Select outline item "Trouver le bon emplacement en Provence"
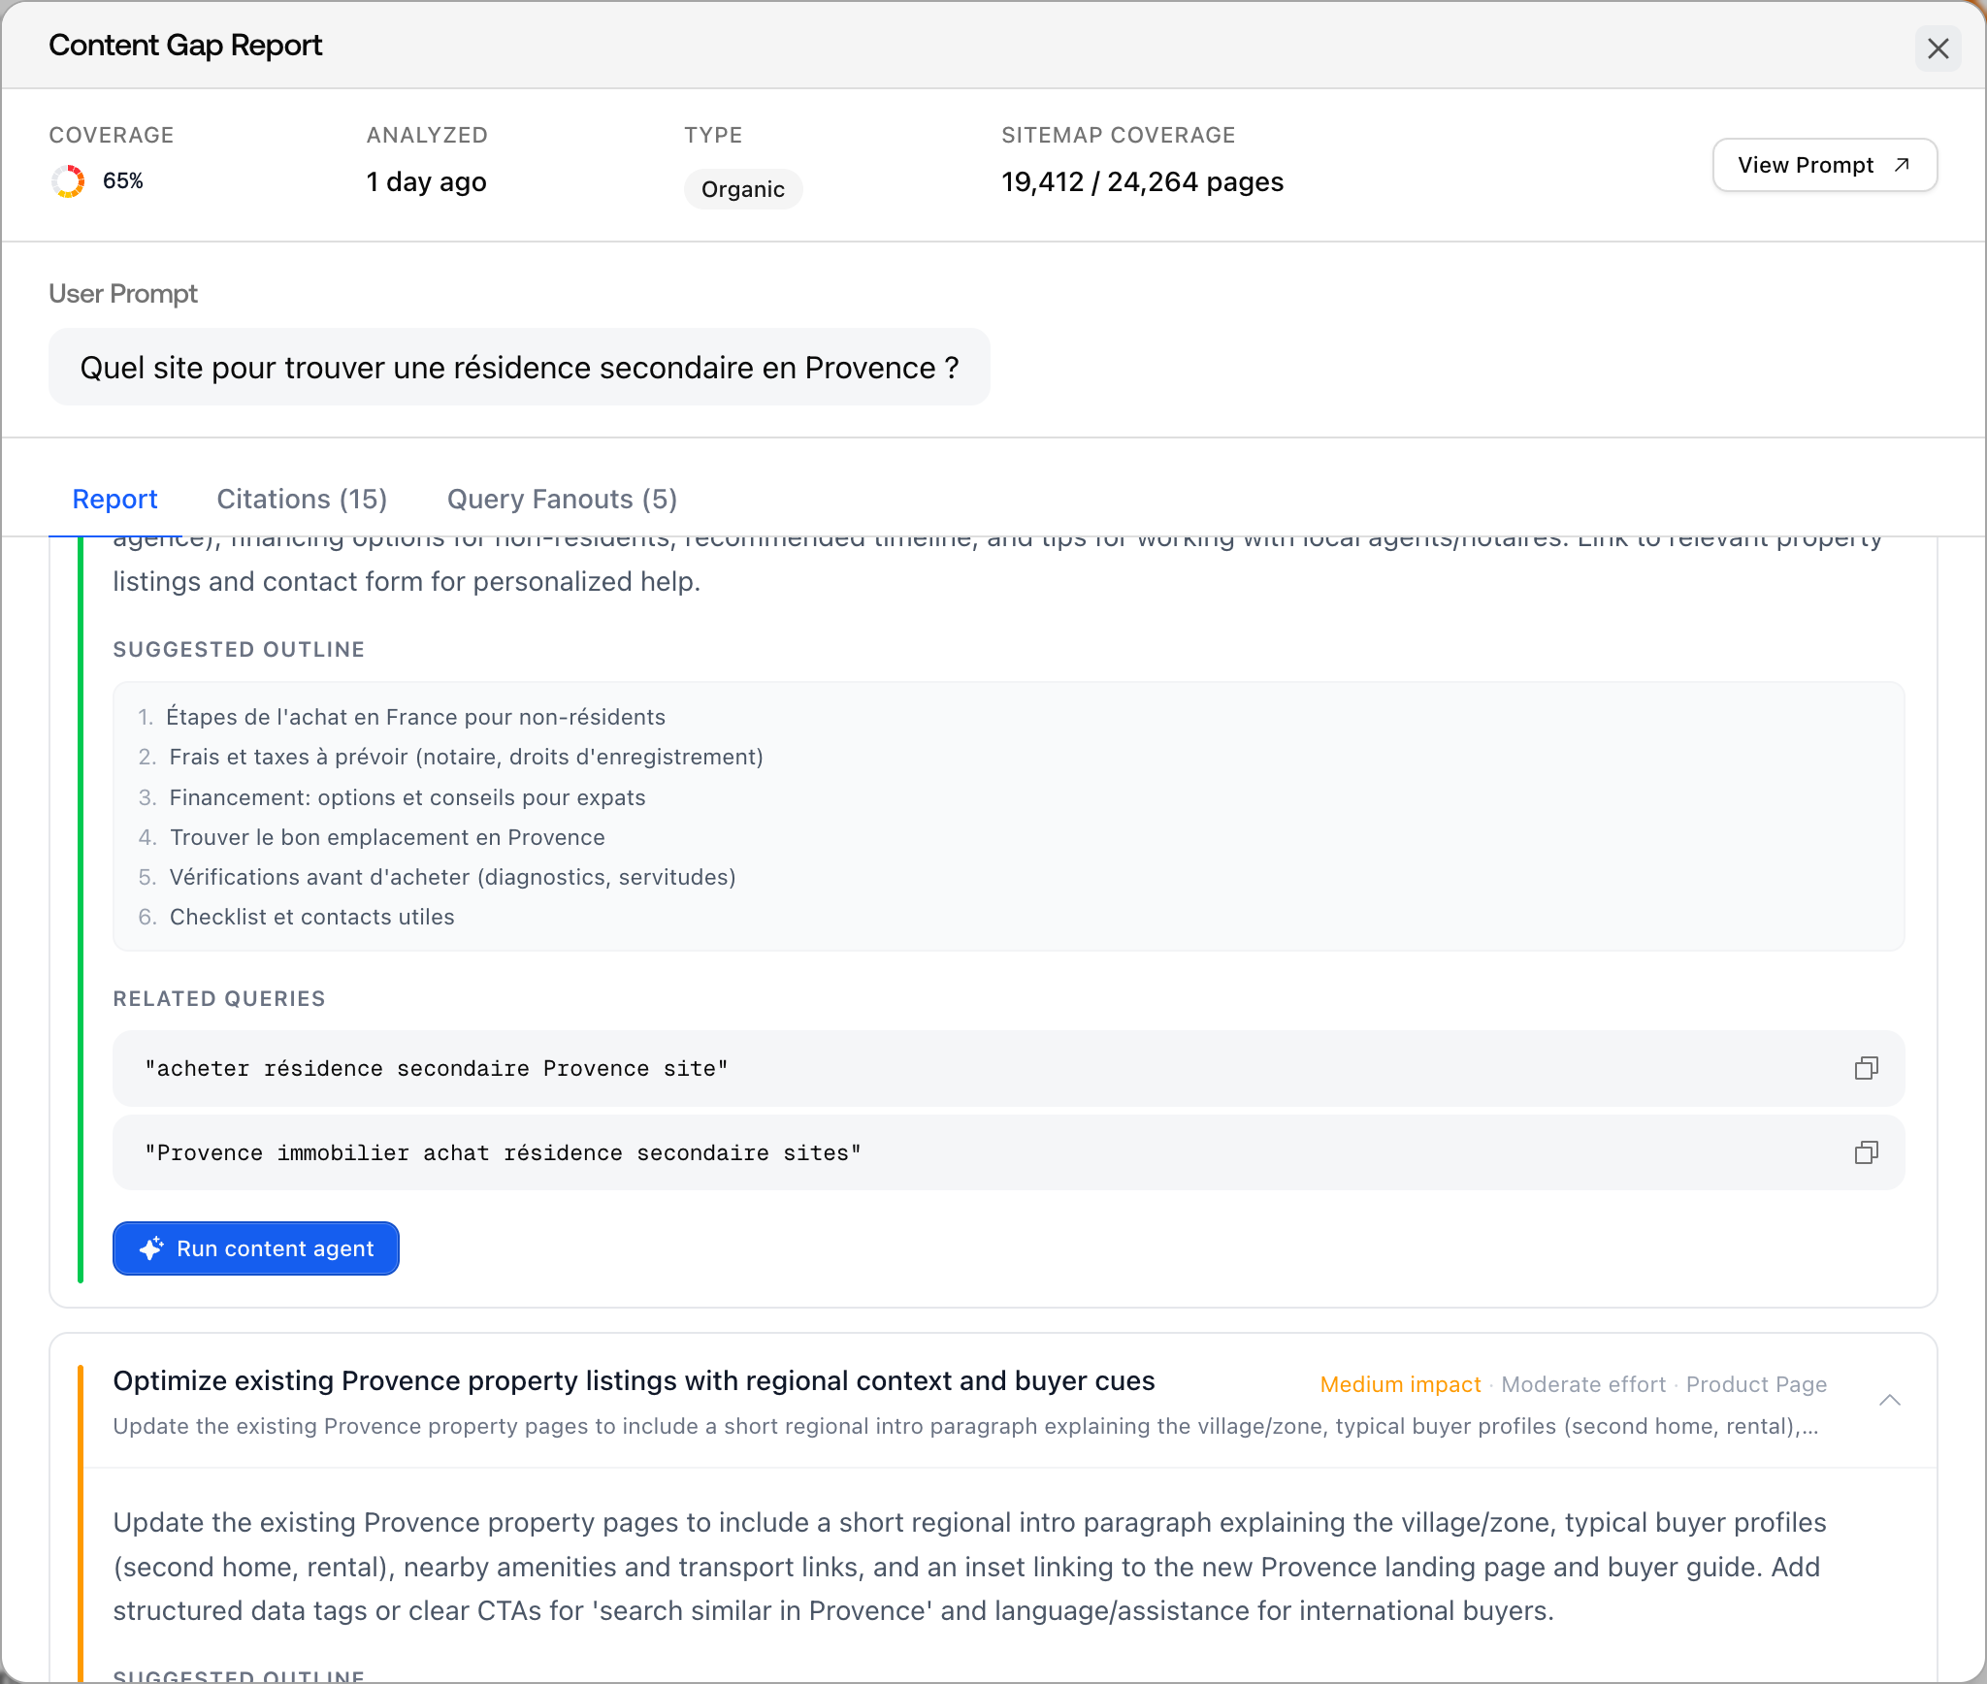1987x1684 pixels. (387, 837)
